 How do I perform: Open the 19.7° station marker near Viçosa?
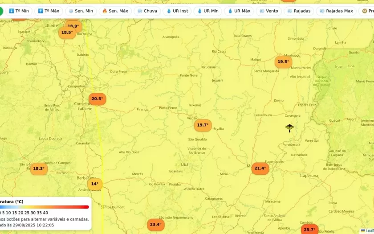203,125
